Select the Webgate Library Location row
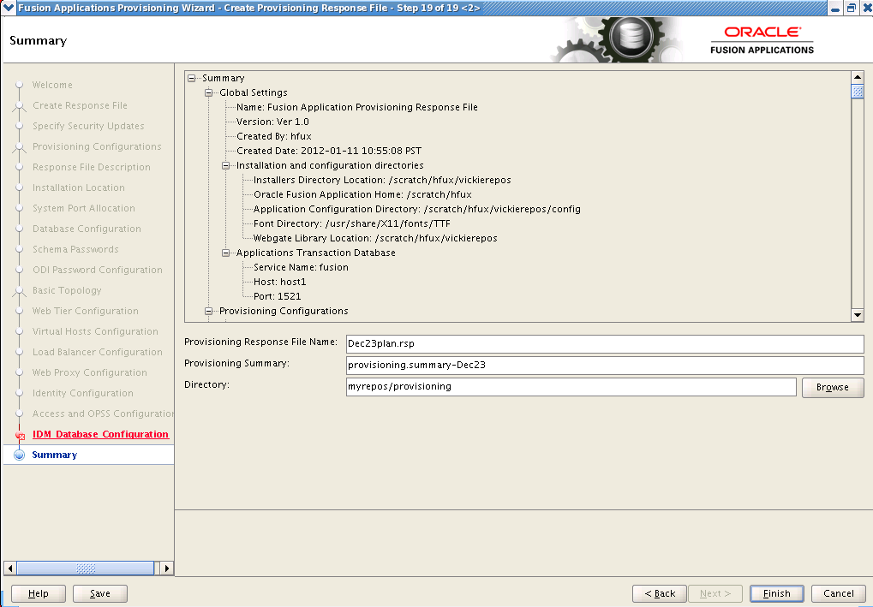Screen dimensions: 873x607 tap(375, 238)
